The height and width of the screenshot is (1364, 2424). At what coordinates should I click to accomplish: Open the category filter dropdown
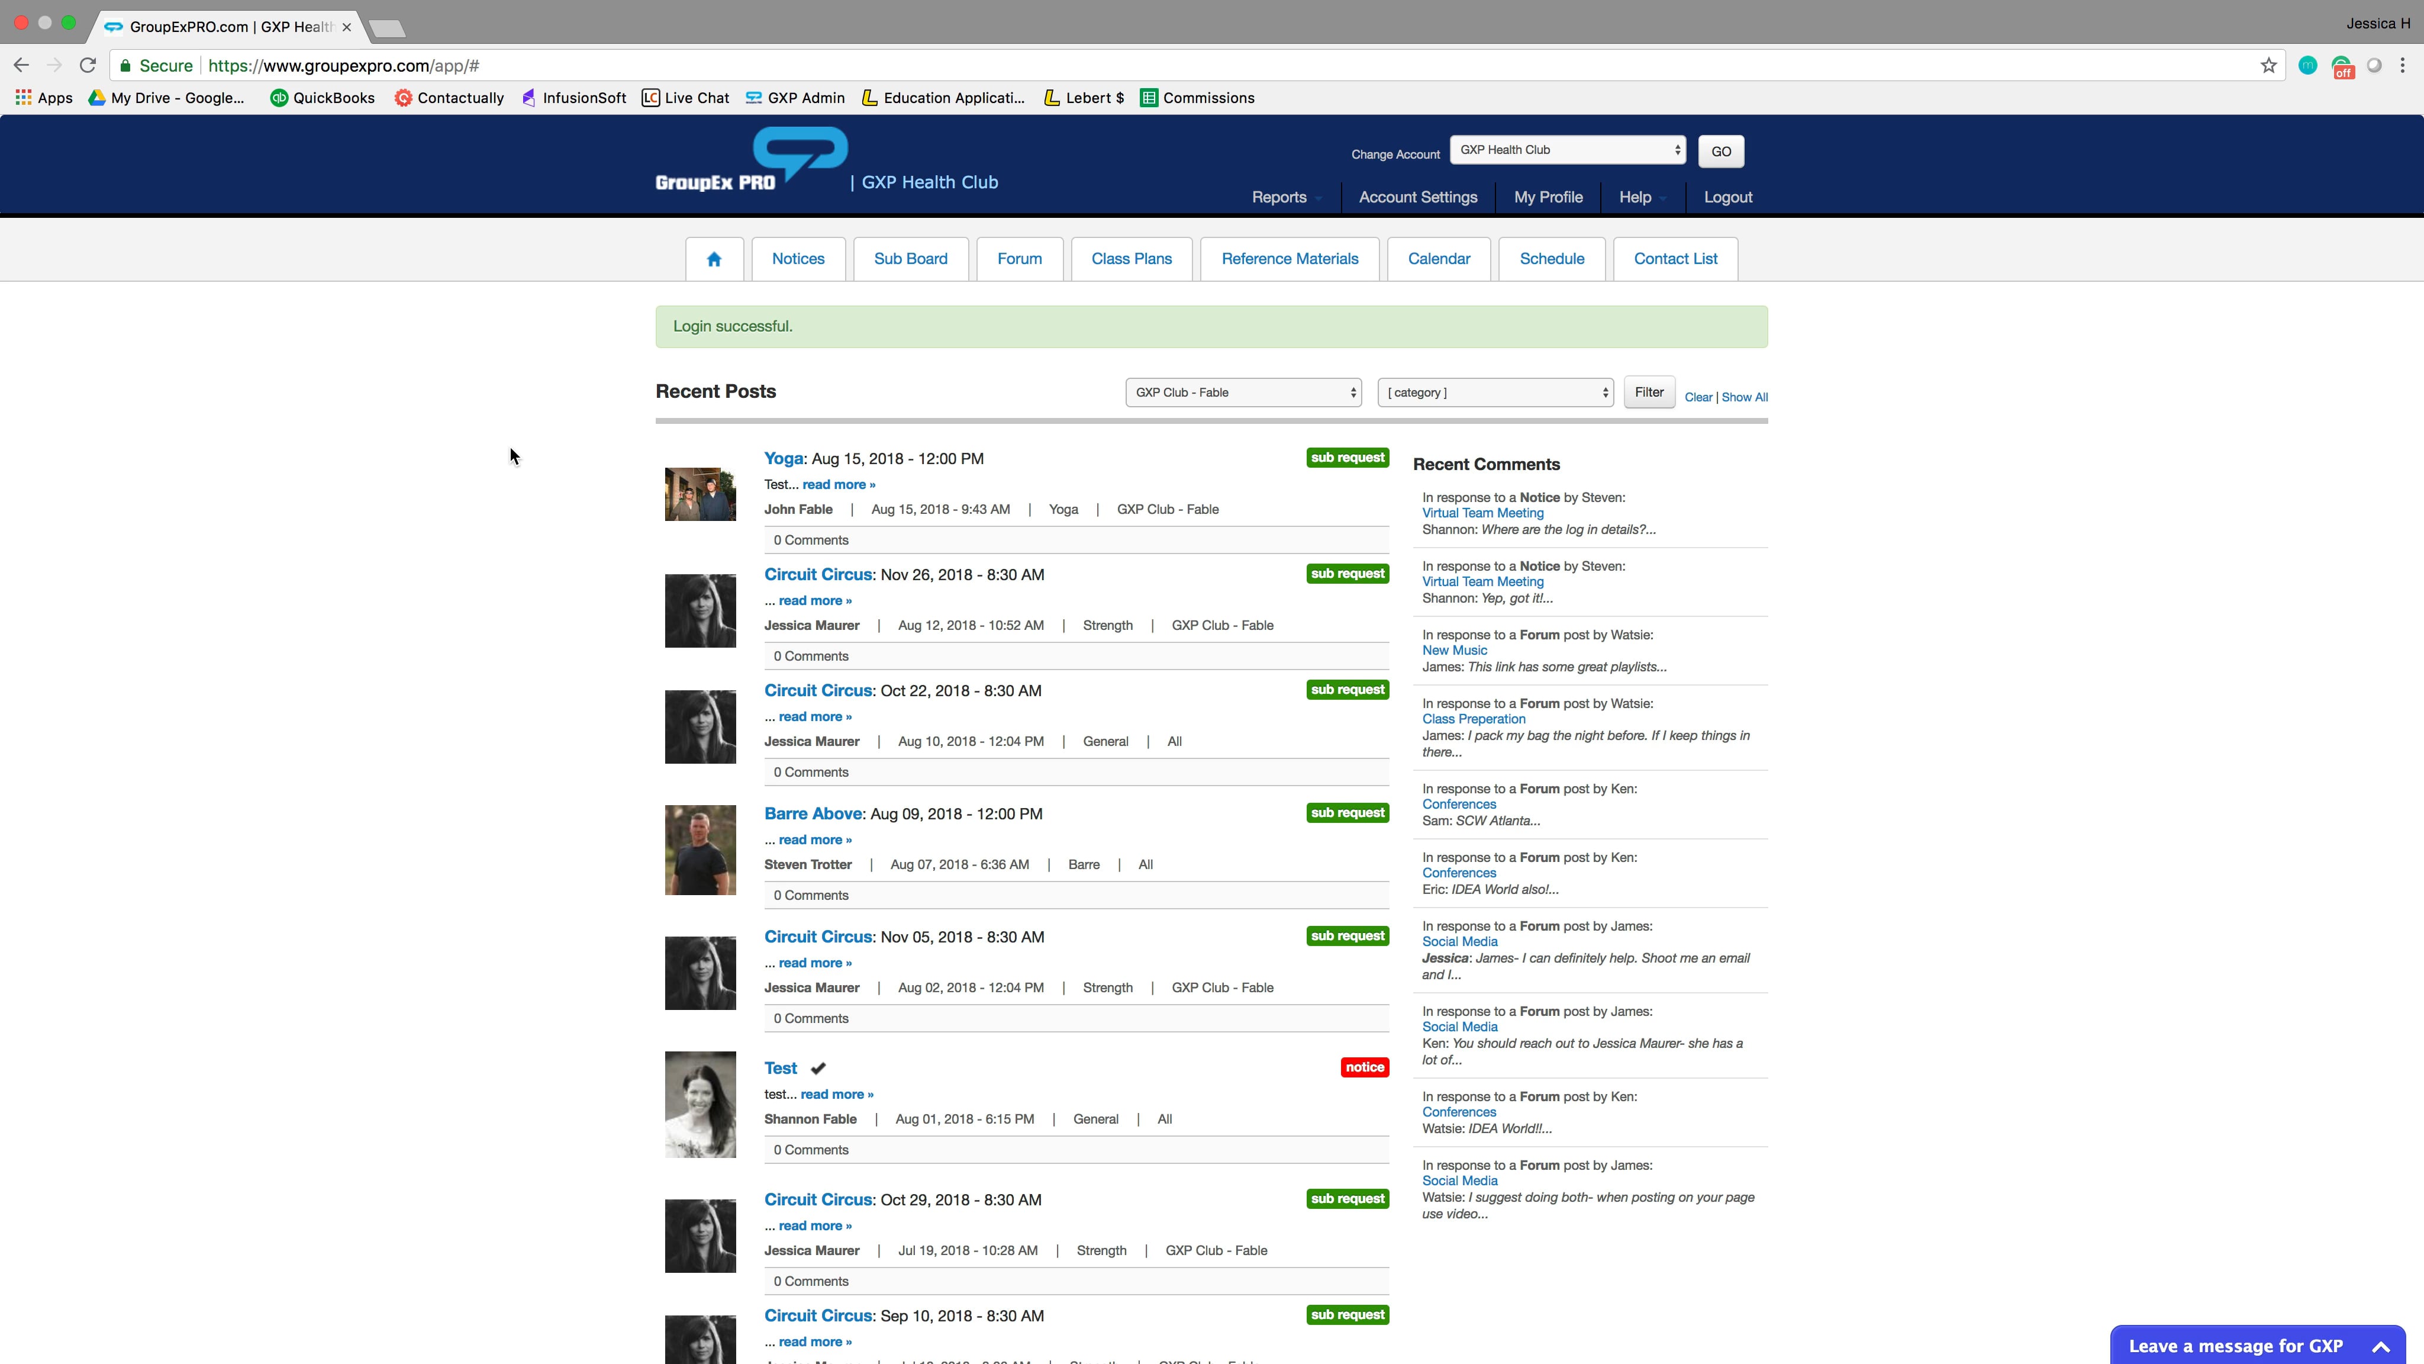pyautogui.click(x=1495, y=393)
